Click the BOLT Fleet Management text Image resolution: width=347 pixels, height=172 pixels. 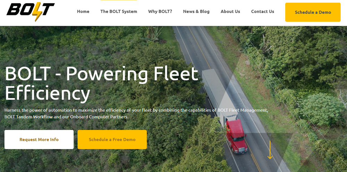[243, 110]
